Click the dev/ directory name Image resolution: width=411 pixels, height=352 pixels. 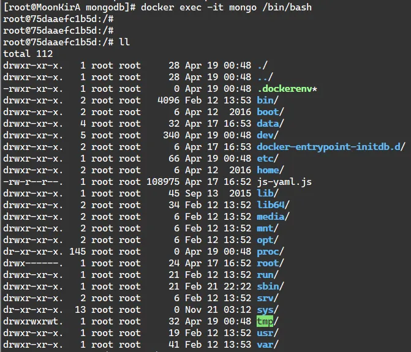pos(268,135)
